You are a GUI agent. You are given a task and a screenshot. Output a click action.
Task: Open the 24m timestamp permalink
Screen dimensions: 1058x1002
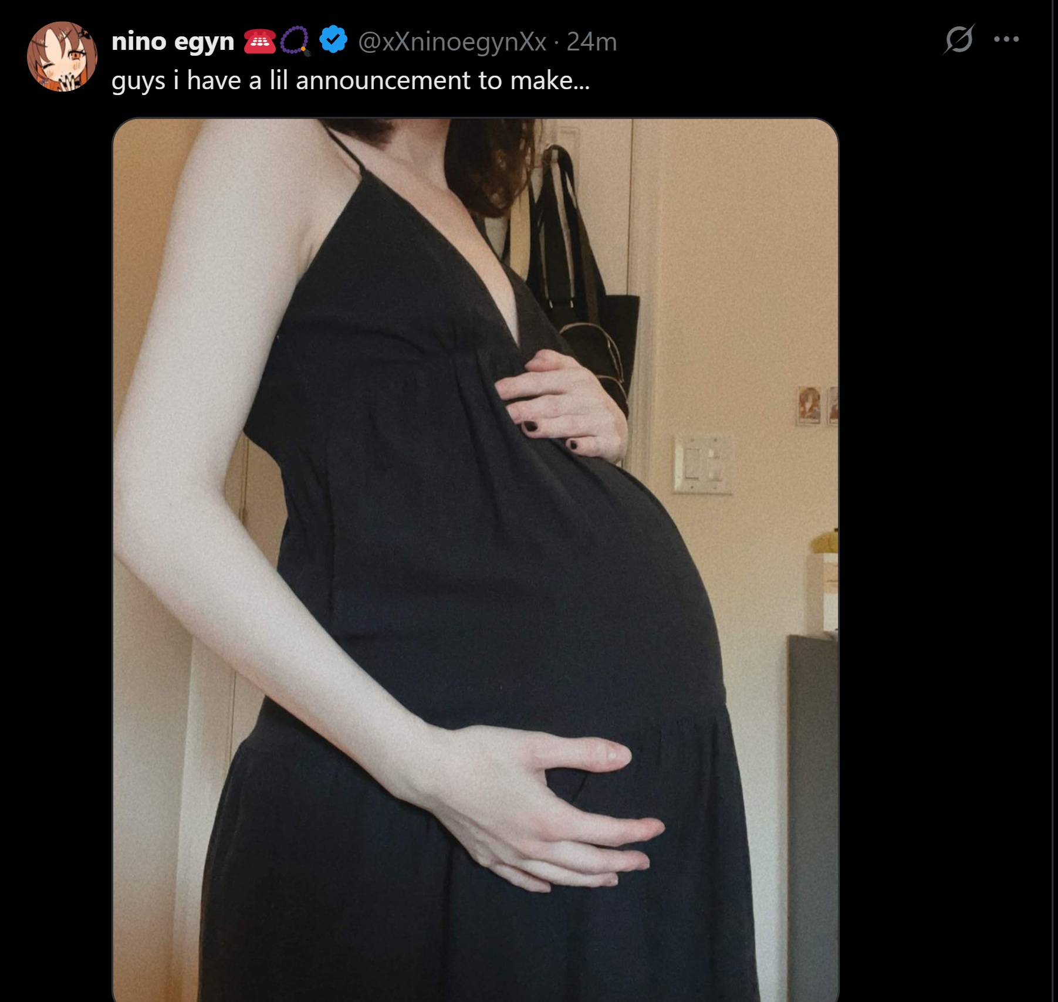(591, 42)
